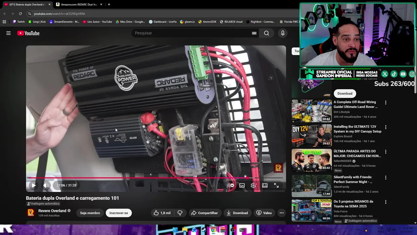Send a Valeu super thanks
This screenshot has width=417, height=235.
click(x=264, y=213)
